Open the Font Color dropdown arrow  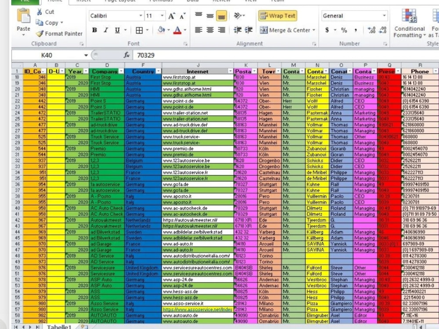click(185, 30)
